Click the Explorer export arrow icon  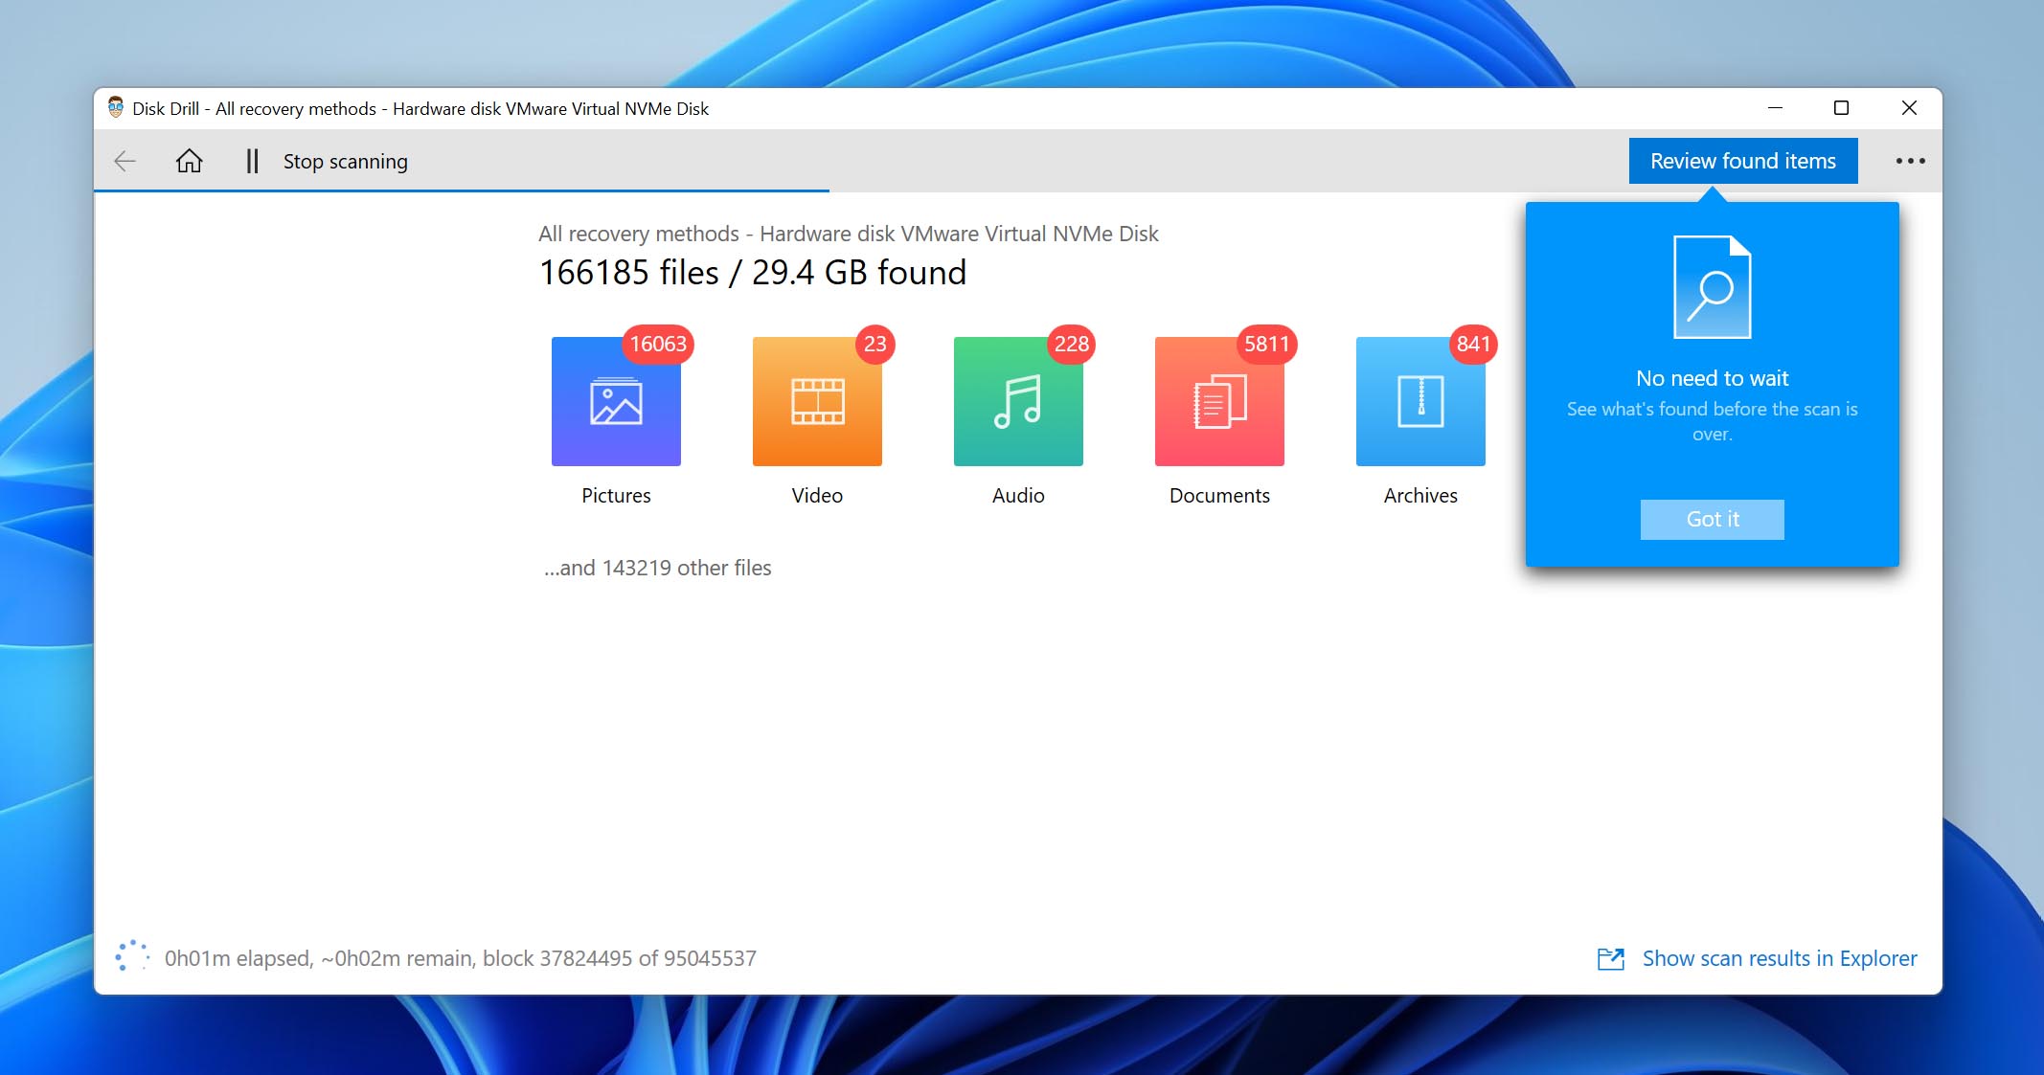pyautogui.click(x=1611, y=958)
